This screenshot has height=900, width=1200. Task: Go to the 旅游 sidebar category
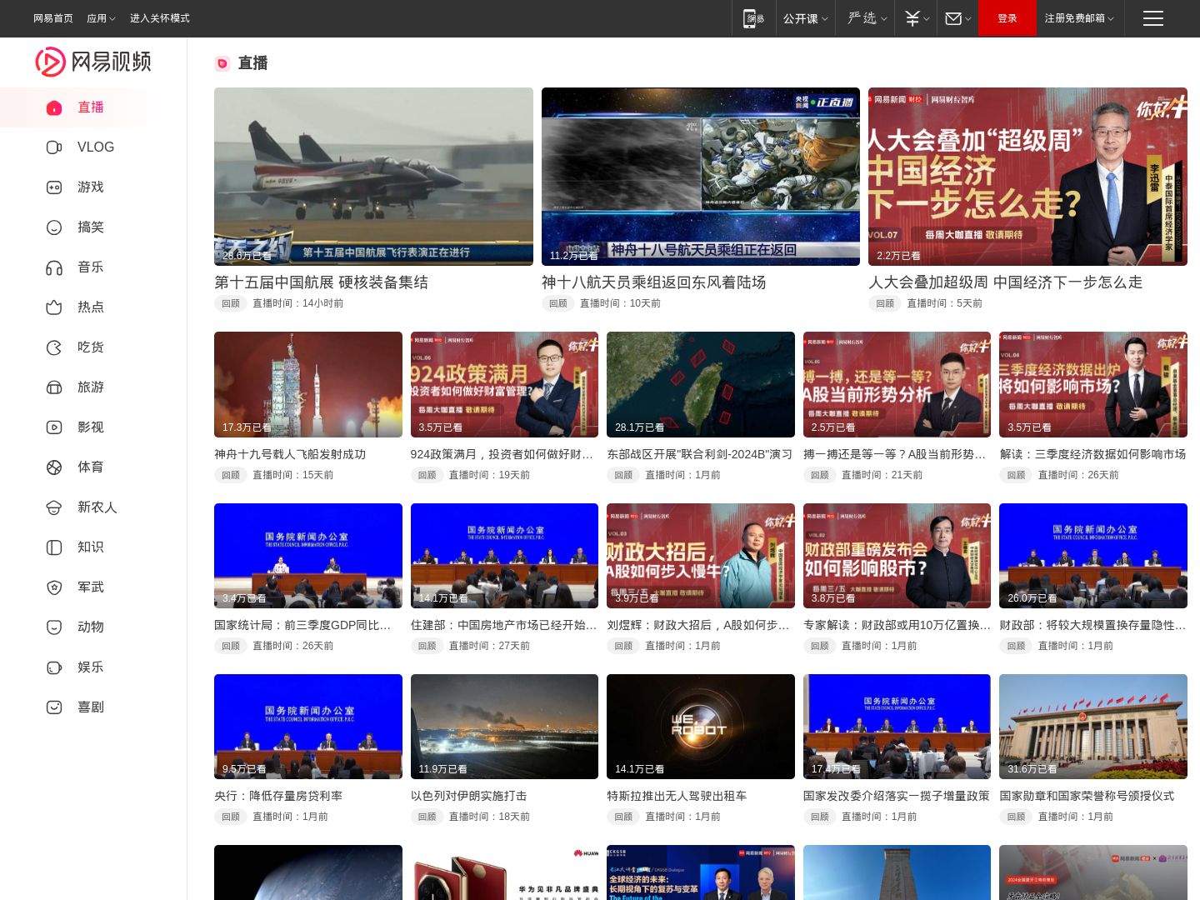pyautogui.click(x=90, y=387)
